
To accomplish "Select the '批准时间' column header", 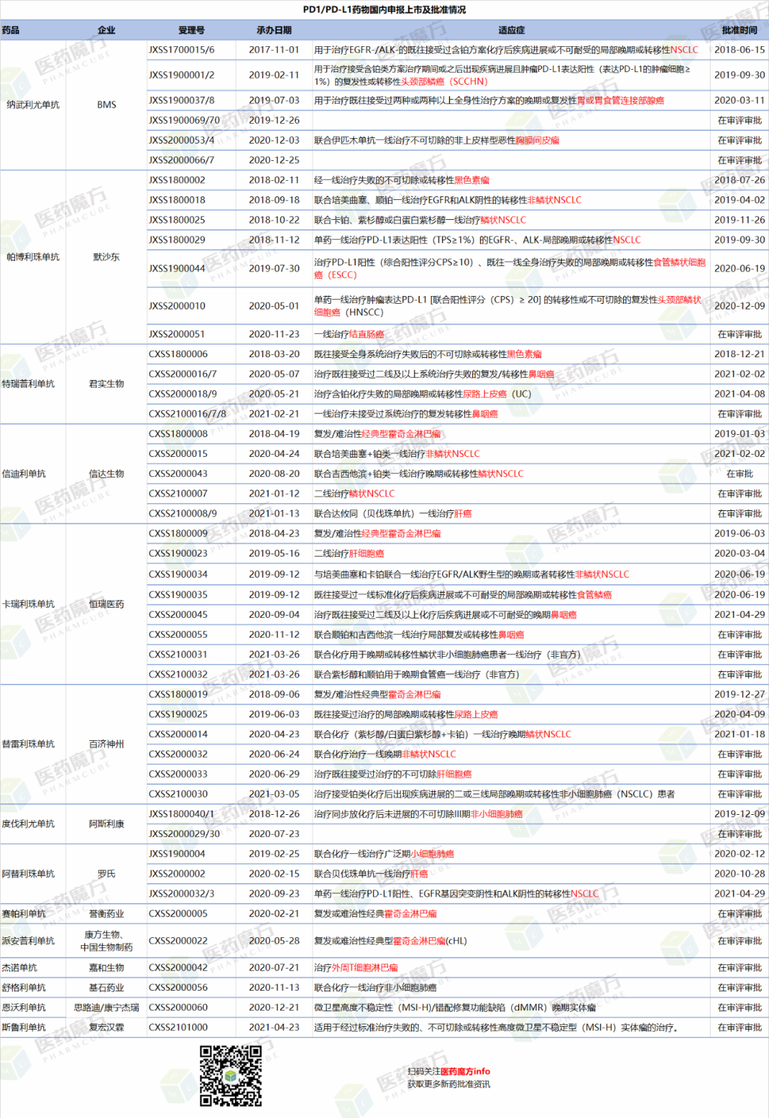I will tap(740, 31).
